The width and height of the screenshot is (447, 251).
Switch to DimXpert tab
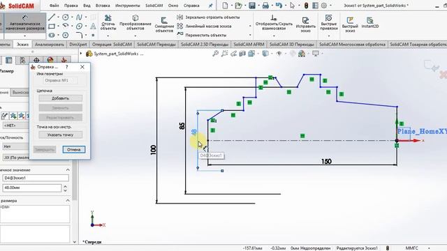click(x=78, y=45)
